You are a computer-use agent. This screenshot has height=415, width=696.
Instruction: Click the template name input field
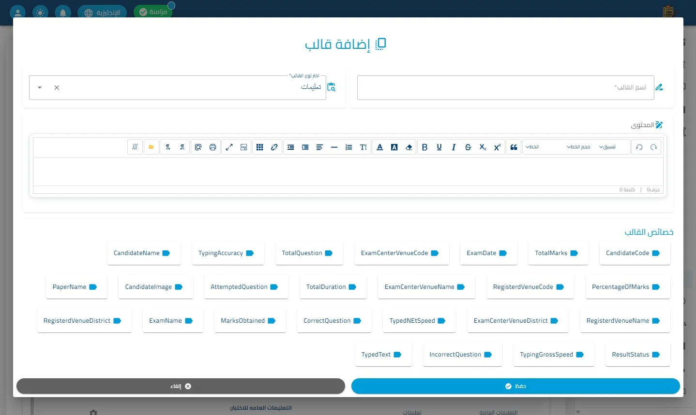(x=505, y=87)
